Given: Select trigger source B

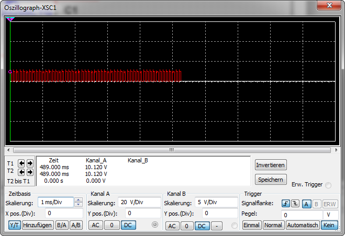Looking at the screenshot, I should tap(316, 204).
